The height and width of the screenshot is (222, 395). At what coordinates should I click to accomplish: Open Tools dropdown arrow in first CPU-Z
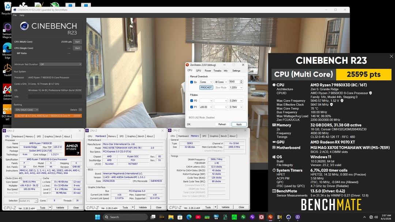[x=50, y=208]
